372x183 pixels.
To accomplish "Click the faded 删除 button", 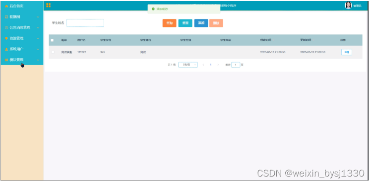I will 216,23.
